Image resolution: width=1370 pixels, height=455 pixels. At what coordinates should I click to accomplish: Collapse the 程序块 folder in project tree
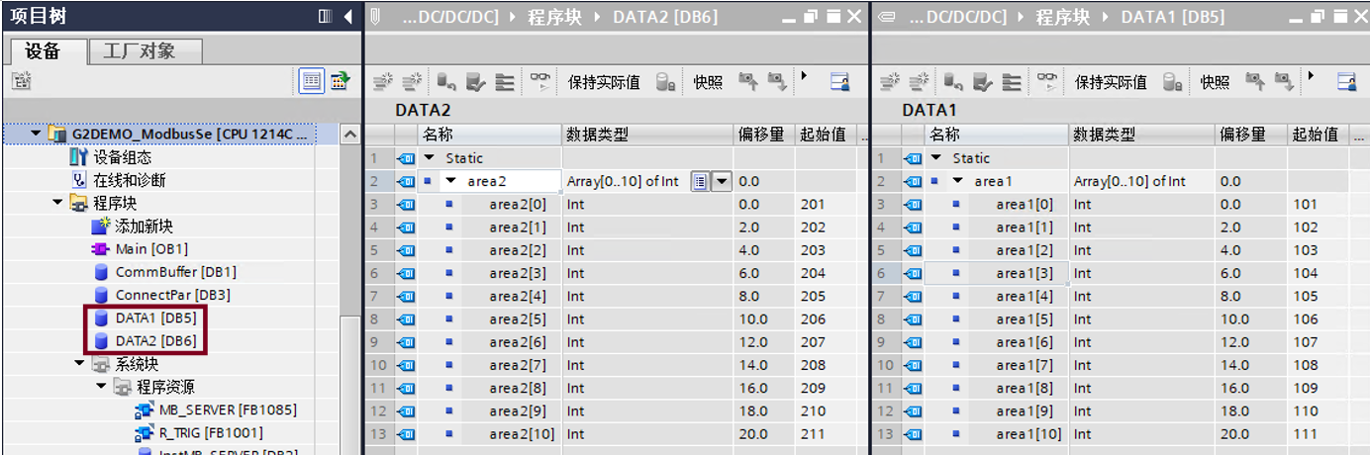click(x=57, y=203)
